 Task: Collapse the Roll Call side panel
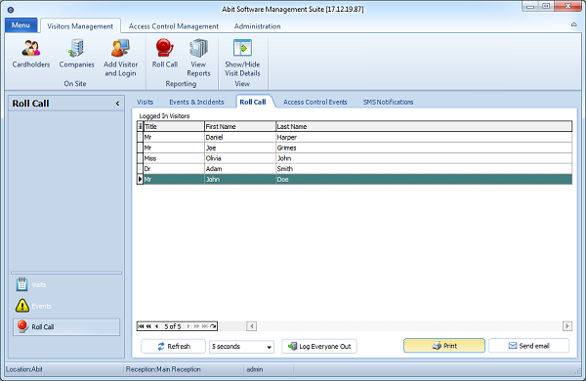coord(117,104)
